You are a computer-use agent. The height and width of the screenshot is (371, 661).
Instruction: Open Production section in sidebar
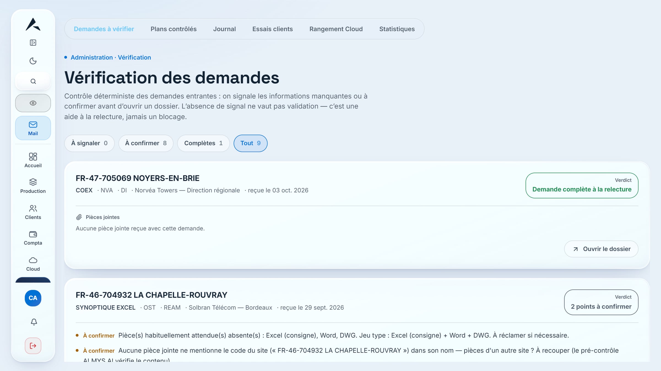(x=33, y=186)
